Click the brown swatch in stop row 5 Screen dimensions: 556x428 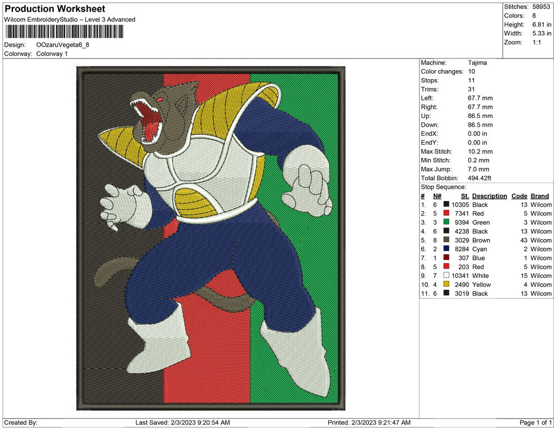pyautogui.click(x=446, y=240)
